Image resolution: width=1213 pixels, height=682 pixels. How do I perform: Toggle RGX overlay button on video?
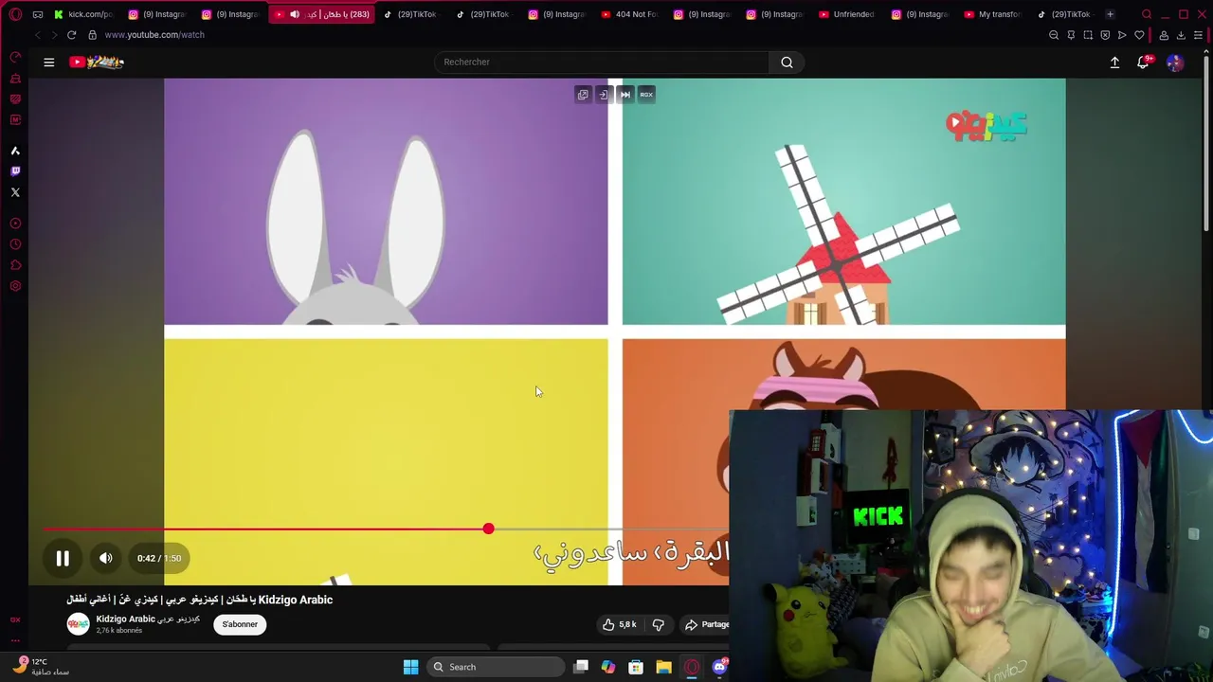[x=646, y=94]
